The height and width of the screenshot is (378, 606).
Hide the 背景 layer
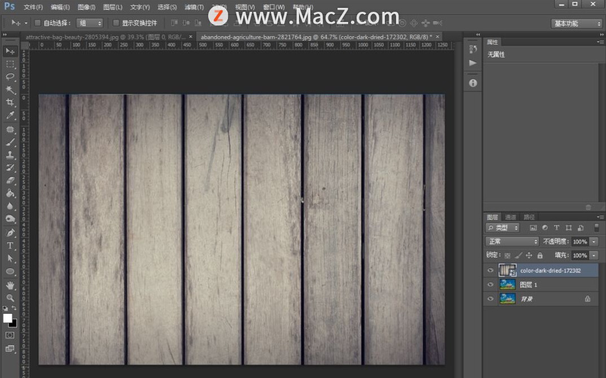(490, 299)
